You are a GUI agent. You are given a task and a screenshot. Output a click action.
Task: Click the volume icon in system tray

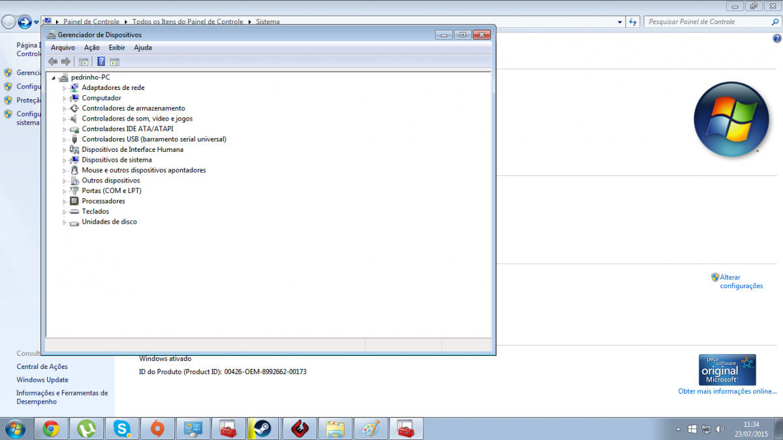tap(720, 429)
